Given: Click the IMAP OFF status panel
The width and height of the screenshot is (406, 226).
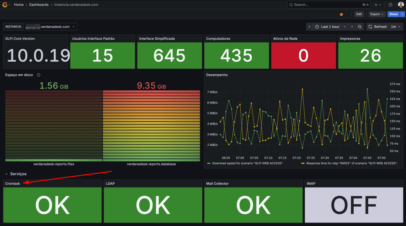Looking at the screenshot, I should [x=354, y=205].
